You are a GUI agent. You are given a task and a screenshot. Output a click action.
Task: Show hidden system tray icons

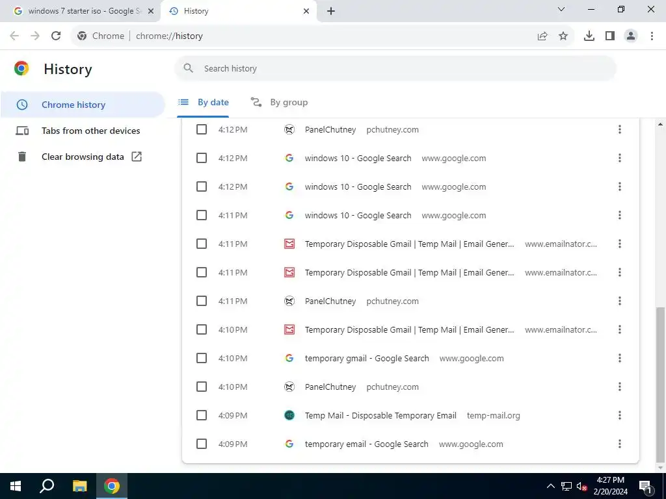click(x=550, y=486)
